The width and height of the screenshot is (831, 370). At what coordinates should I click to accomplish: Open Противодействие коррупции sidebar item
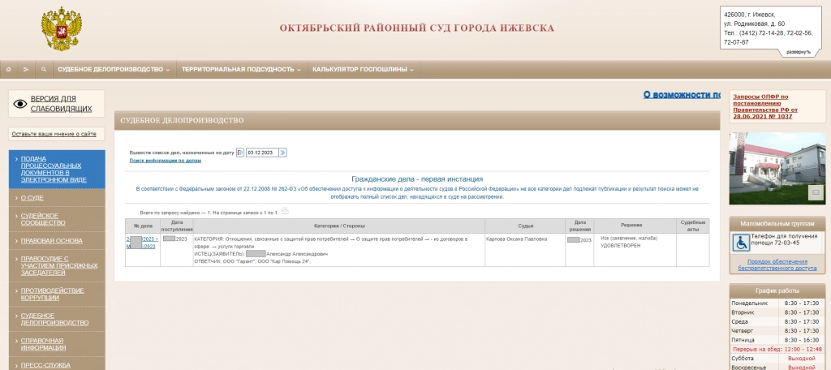click(x=57, y=295)
